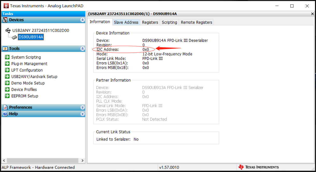Image resolution: width=316 pixels, height=172 pixels.
Task: Collapse the Tools panel
Action: click(83, 49)
